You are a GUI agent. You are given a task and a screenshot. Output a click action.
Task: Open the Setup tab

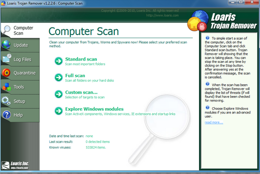coord(20,101)
